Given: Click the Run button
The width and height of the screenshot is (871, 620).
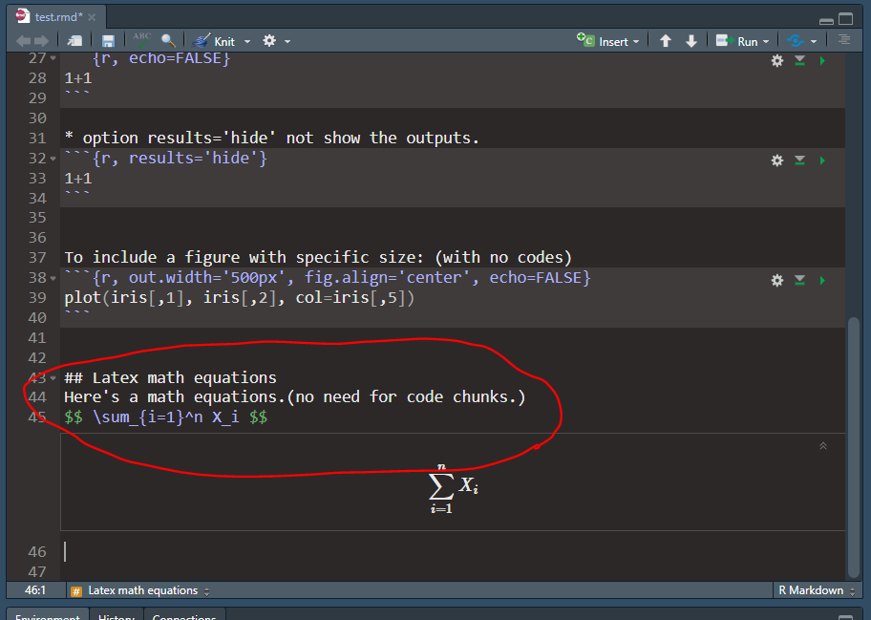Looking at the screenshot, I should pyautogui.click(x=736, y=41).
